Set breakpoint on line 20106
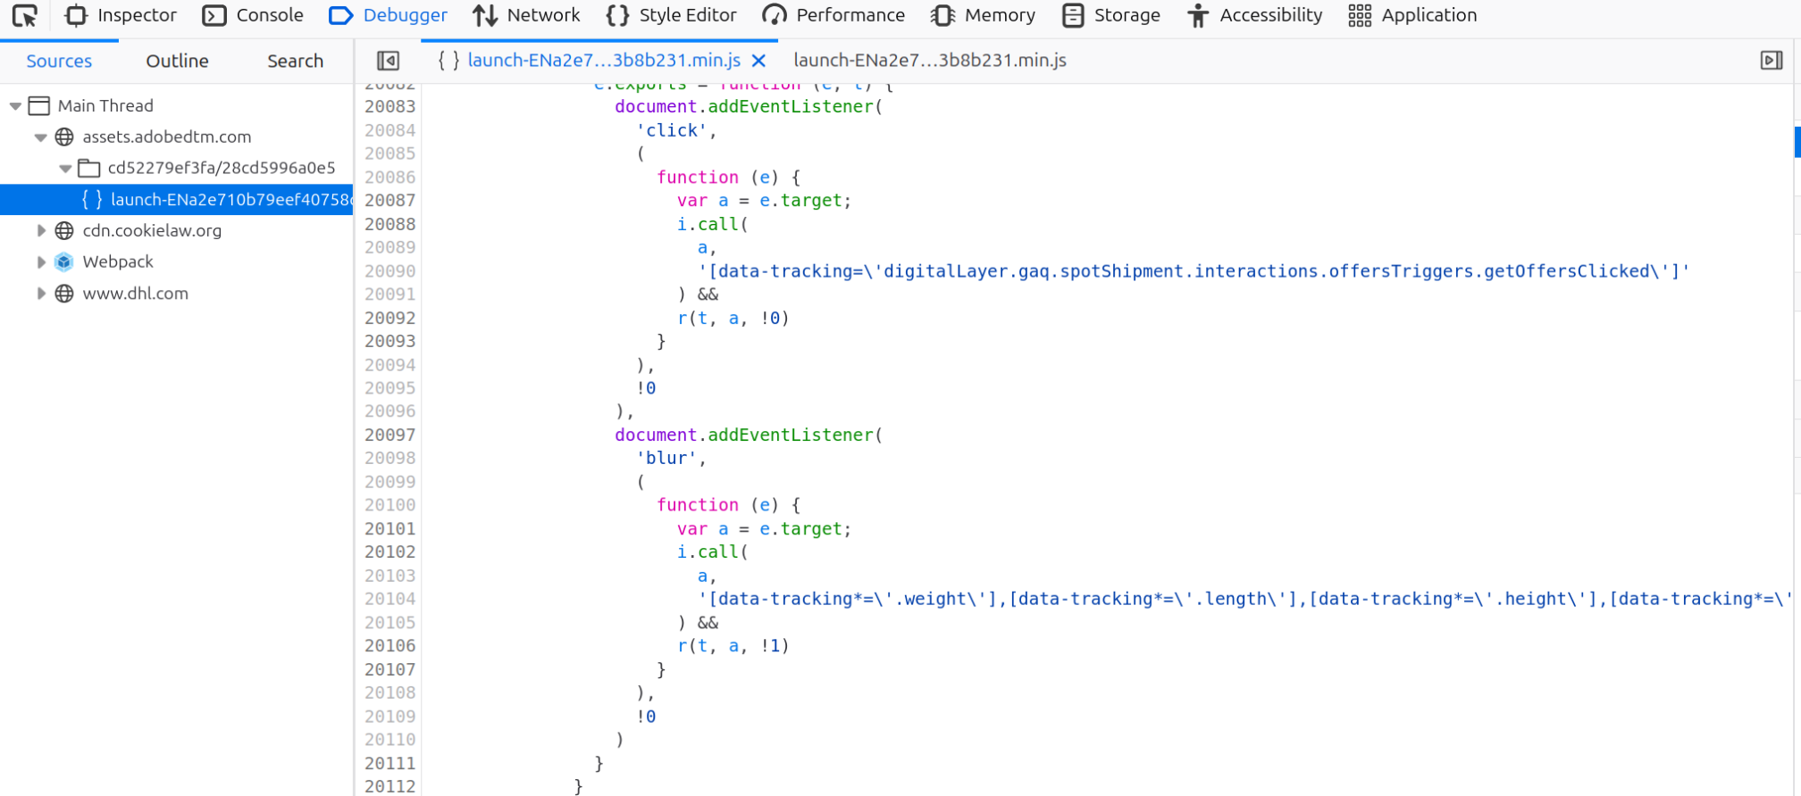 [x=390, y=645]
